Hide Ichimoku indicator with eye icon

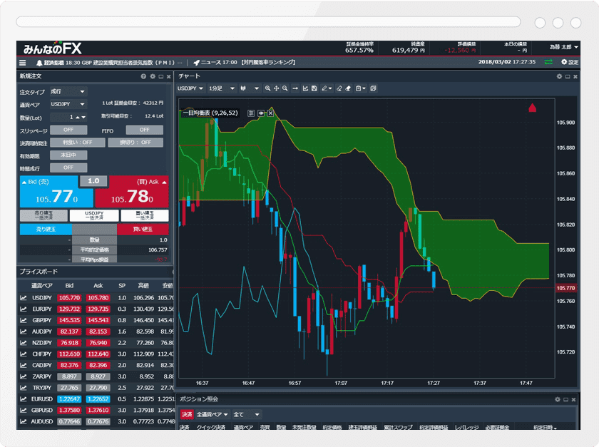tap(261, 113)
